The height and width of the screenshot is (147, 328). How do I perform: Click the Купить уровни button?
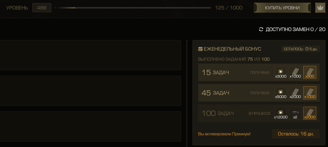click(x=282, y=8)
